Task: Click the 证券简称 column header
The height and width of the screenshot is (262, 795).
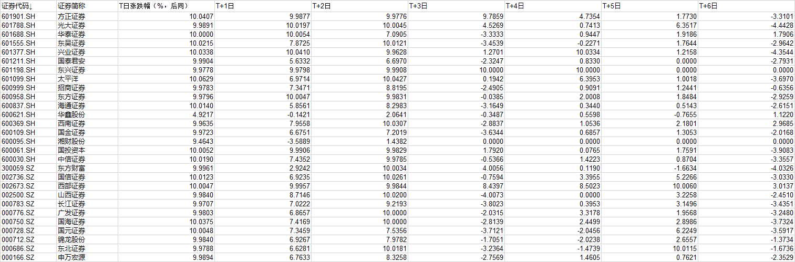Action: point(71,6)
